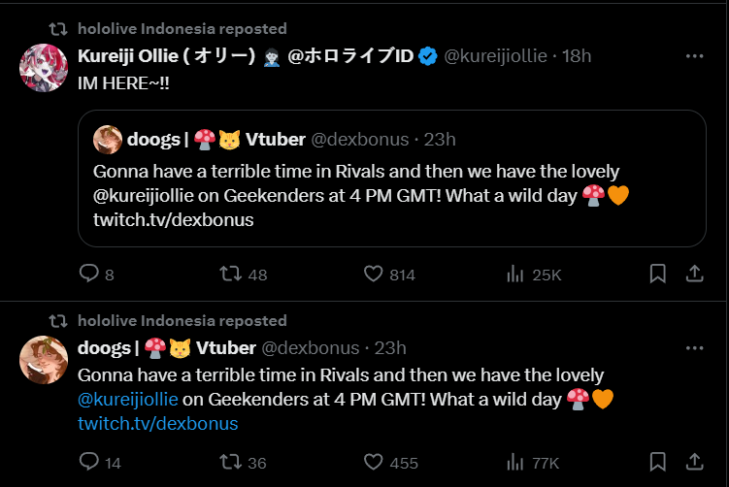Repost Kureiji Ollie's IM HERE tweet
The height and width of the screenshot is (487, 729).
pos(231,275)
